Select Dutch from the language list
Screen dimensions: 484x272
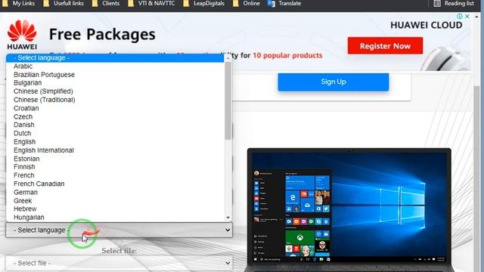115,133
